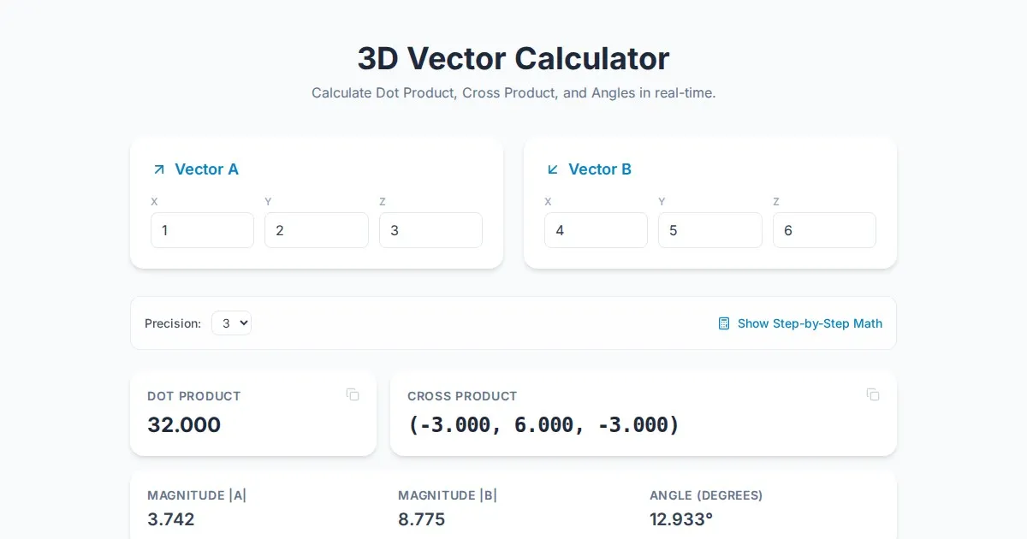Copy the dot product result
Image resolution: width=1027 pixels, height=539 pixels.
353,394
